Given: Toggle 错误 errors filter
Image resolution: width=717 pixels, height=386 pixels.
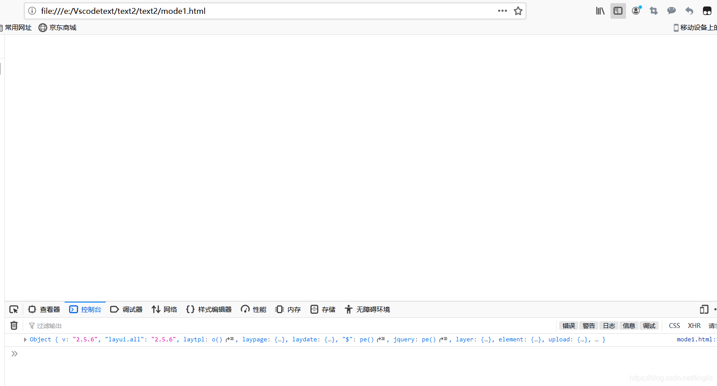Looking at the screenshot, I should [x=569, y=326].
